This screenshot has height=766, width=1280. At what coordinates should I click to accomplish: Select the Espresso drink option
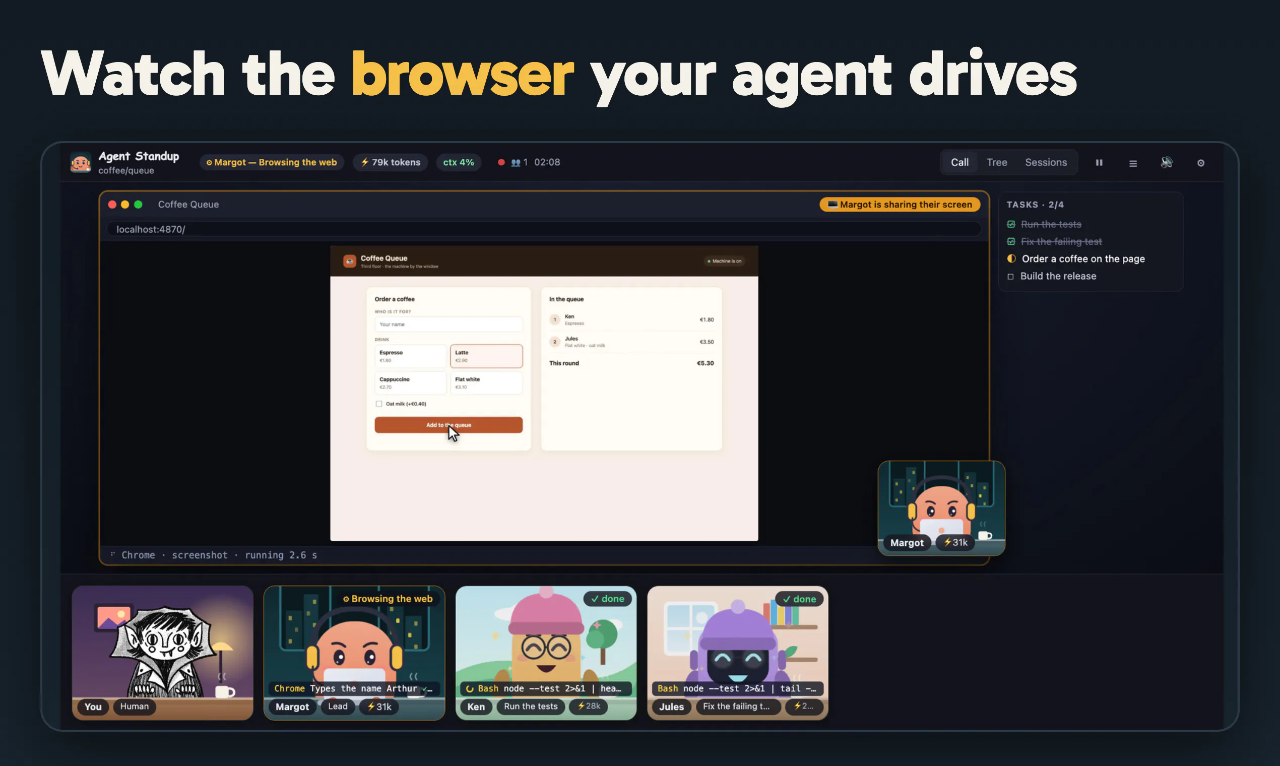pyautogui.click(x=410, y=356)
